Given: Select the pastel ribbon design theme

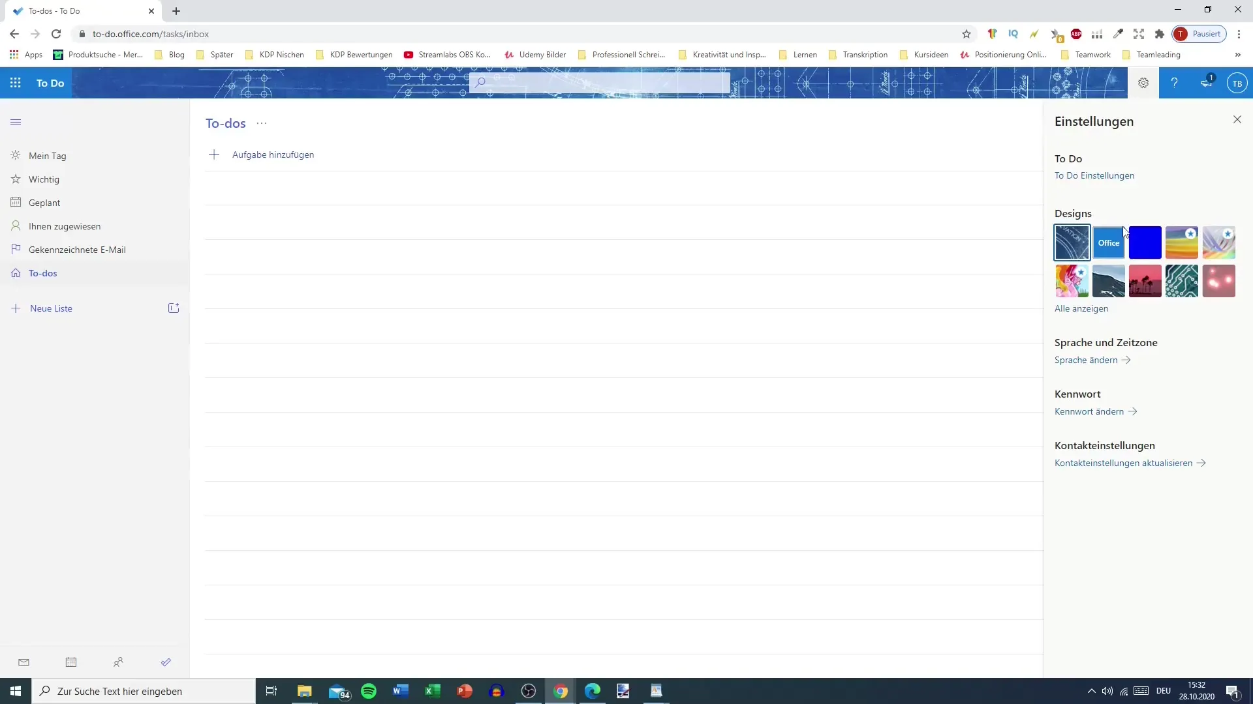Looking at the screenshot, I should pyautogui.click(x=1219, y=242).
